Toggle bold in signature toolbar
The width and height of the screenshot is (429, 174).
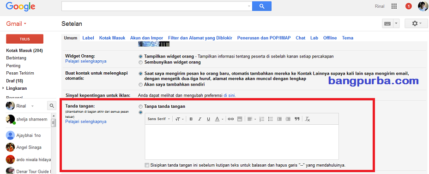[191, 119]
